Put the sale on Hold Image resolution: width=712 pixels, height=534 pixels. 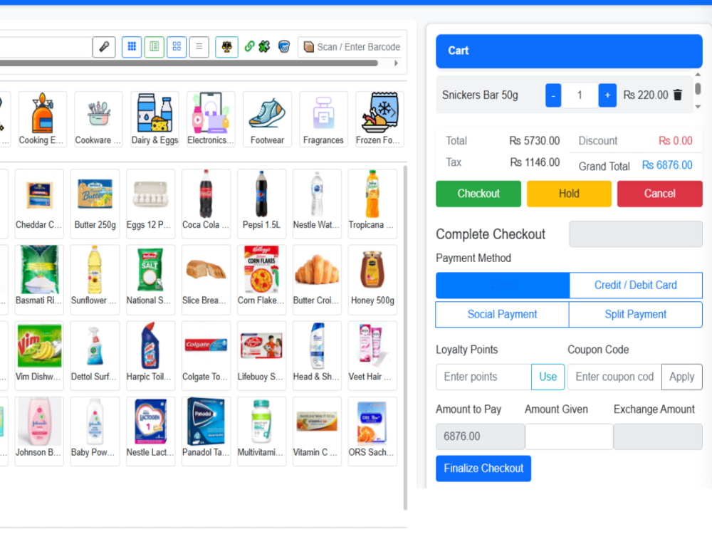568,194
